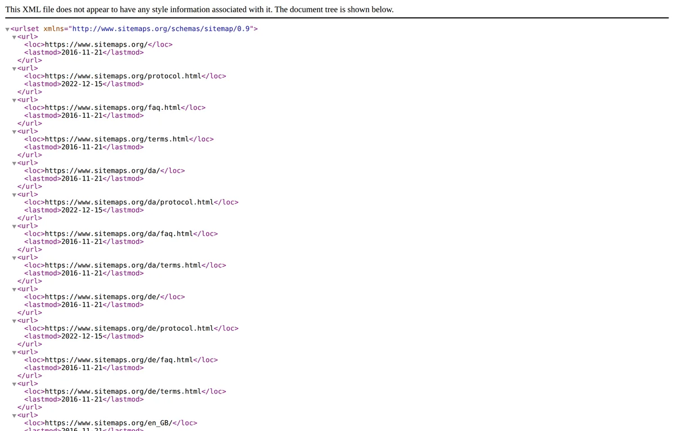Collapse url node containing de/faq.html
Viewport: 674px width, 431px height.
click(15, 353)
